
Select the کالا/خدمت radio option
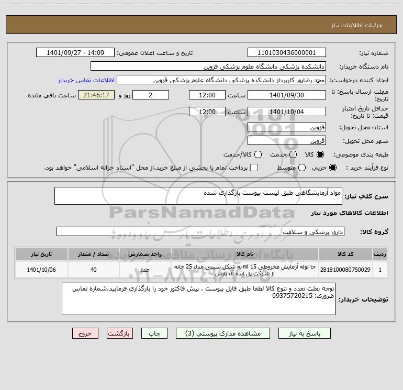(x=258, y=154)
